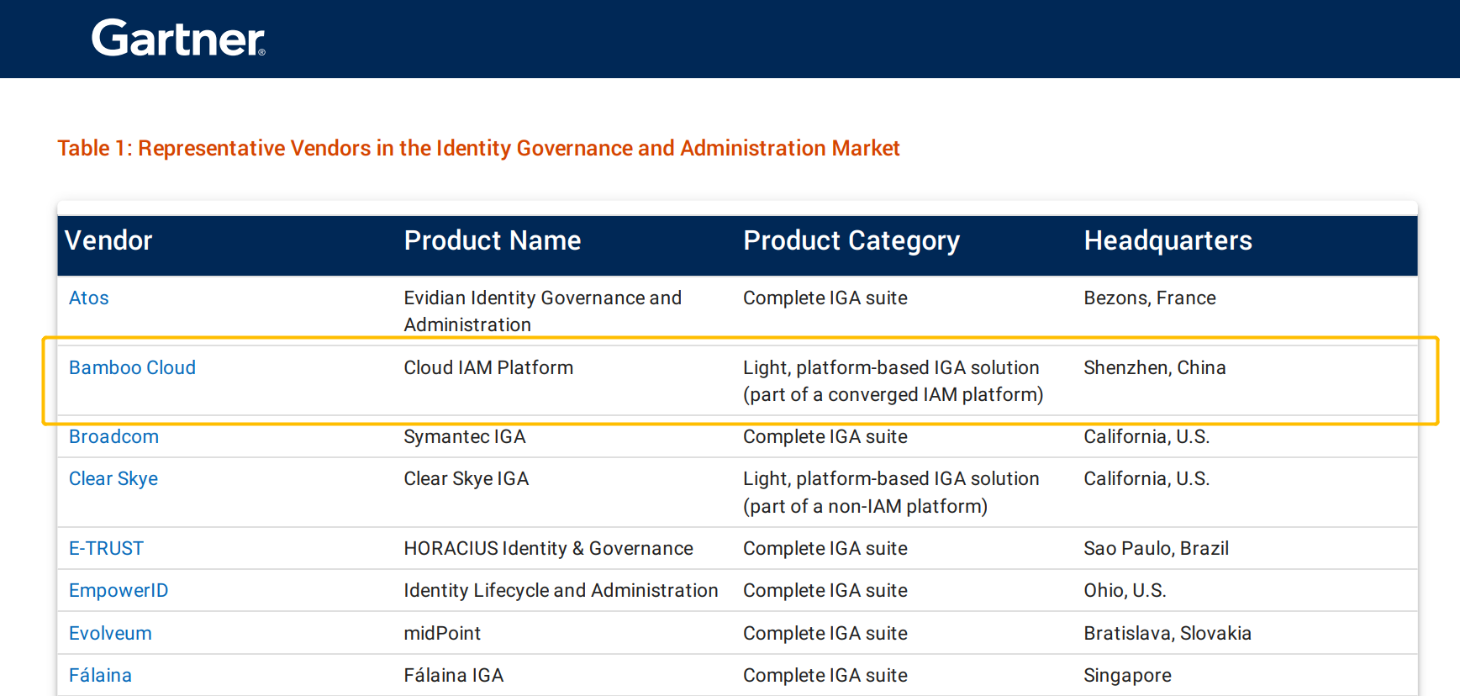Select the 'Clear Skye IGA' product cell
The image size is (1460, 696).
466,479
